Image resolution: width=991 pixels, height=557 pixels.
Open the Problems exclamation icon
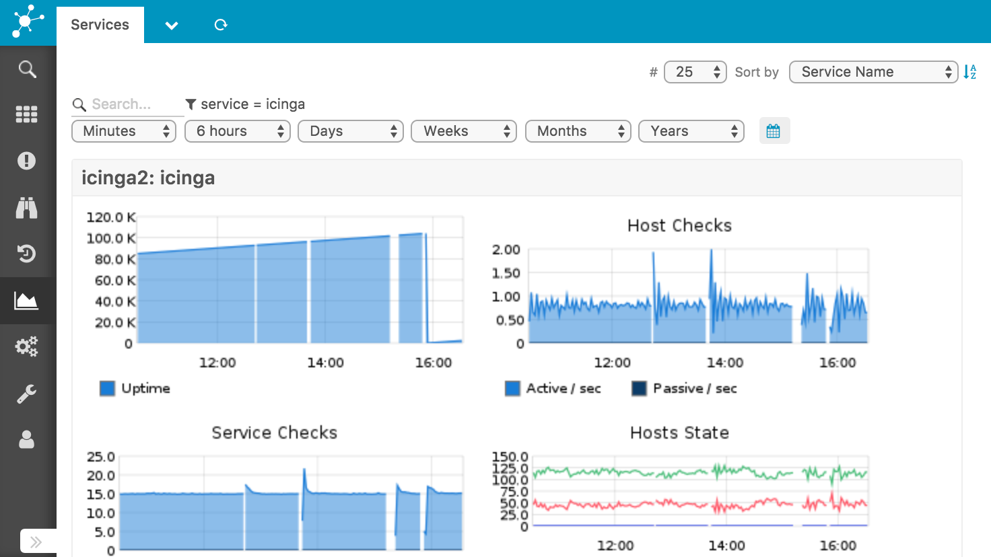(x=27, y=161)
